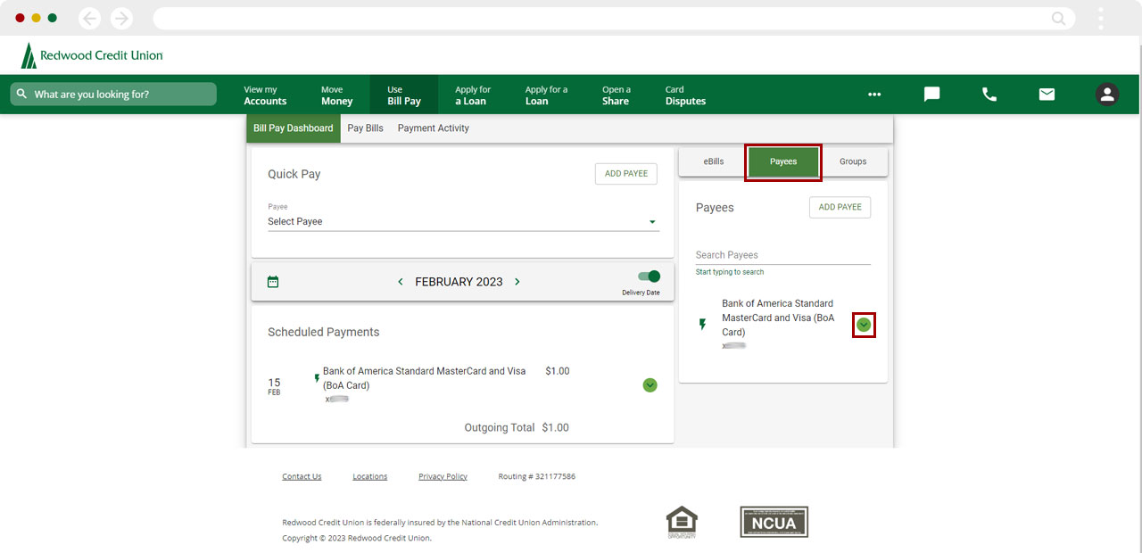Screen dimensions: 1142x553
Task: Go to next month with right chevron
Action: click(x=517, y=282)
